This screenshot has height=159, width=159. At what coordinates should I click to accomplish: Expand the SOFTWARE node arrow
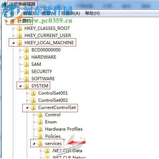point(20,79)
